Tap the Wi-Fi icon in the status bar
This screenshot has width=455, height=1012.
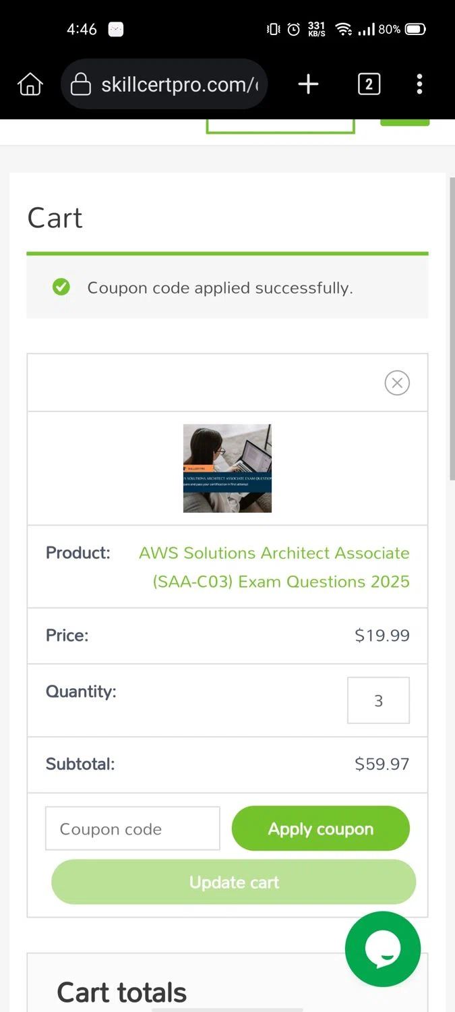(344, 29)
